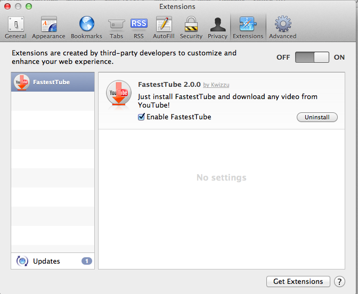
Task: Select FastestTube in the extensions list
Action: (x=53, y=82)
